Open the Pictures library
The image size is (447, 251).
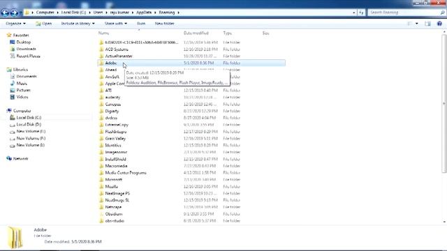coord(23,90)
